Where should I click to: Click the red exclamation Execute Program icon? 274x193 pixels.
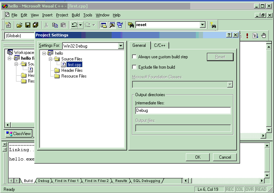[247, 36]
